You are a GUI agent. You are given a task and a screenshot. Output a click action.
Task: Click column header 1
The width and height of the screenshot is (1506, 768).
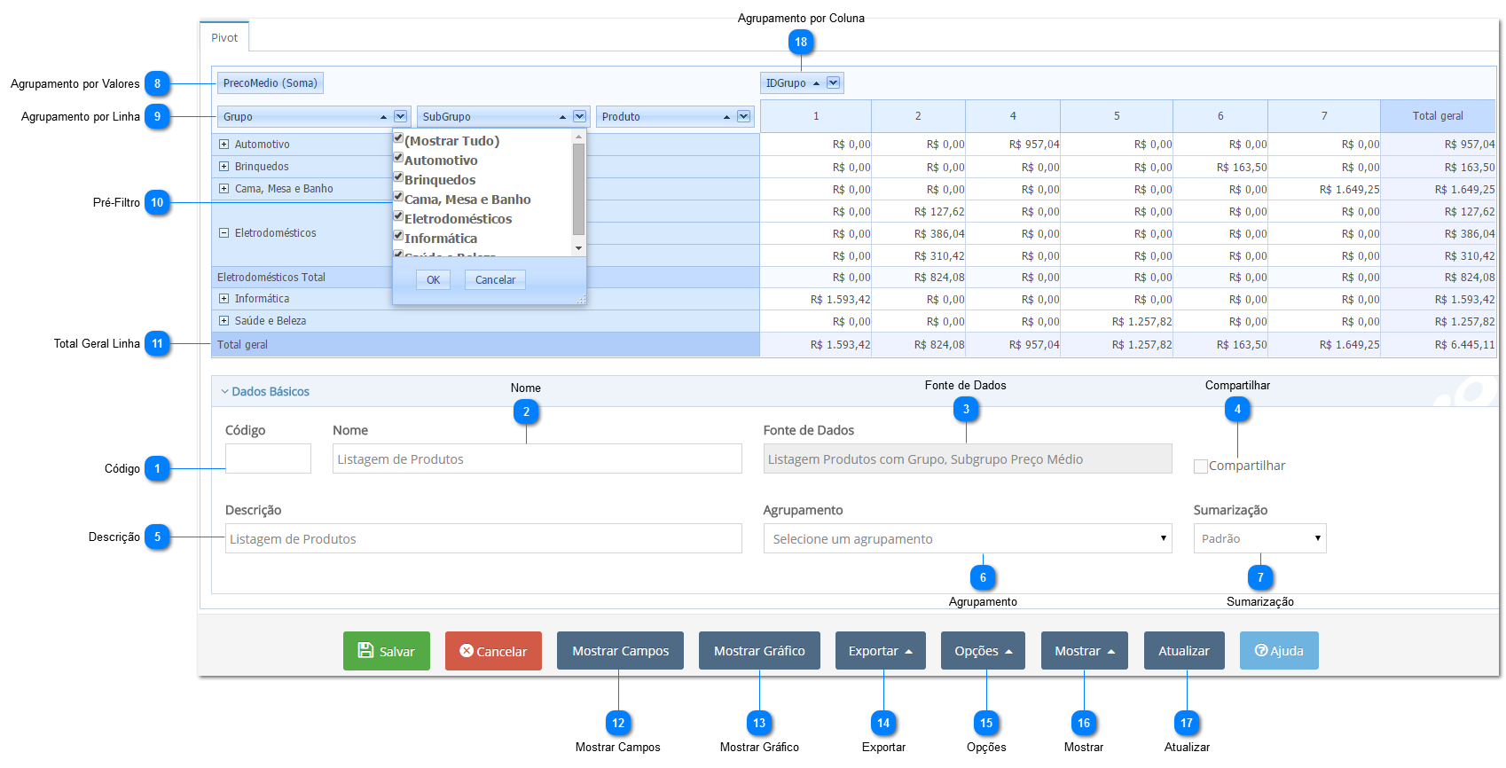pos(816,116)
